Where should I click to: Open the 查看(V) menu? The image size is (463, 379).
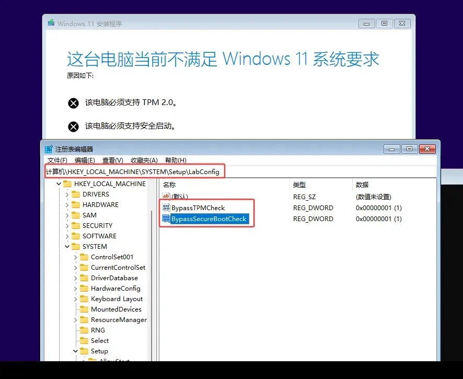click(x=112, y=160)
